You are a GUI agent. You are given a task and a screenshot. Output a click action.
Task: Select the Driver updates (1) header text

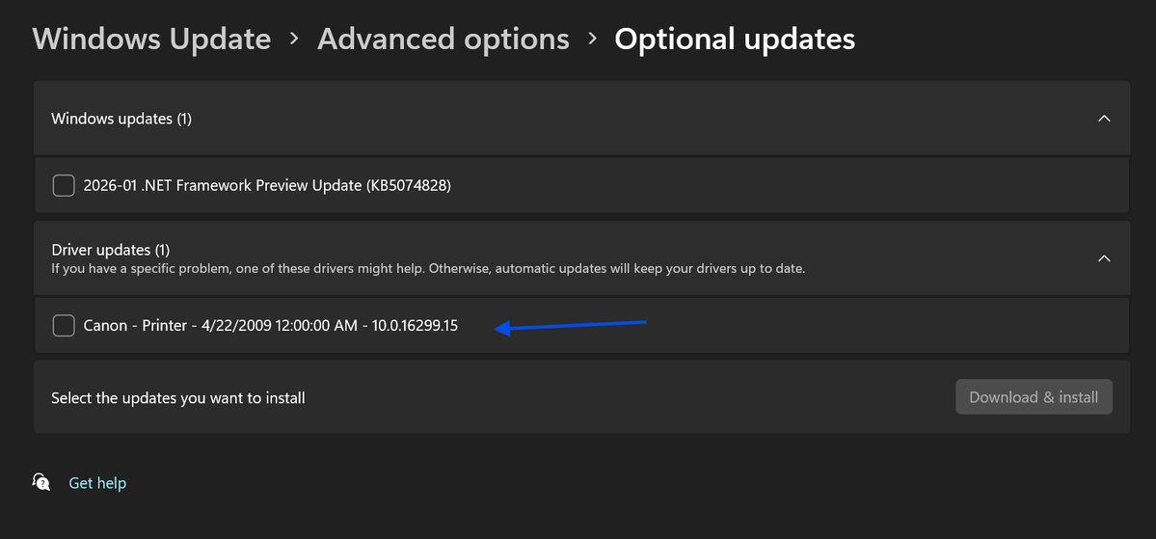click(x=111, y=250)
